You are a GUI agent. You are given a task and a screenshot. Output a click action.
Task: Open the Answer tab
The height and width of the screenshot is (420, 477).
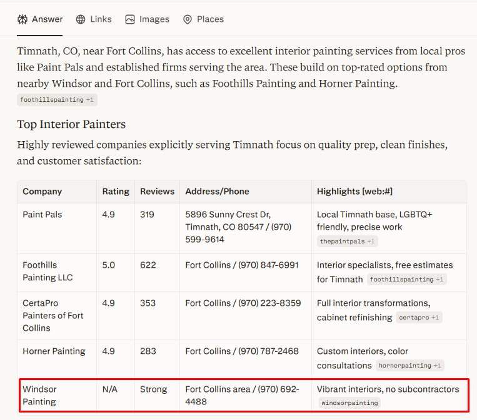coord(40,19)
